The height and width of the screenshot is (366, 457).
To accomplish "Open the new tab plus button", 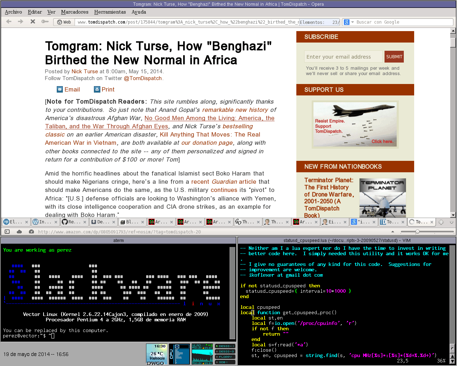I will [x=441, y=222].
